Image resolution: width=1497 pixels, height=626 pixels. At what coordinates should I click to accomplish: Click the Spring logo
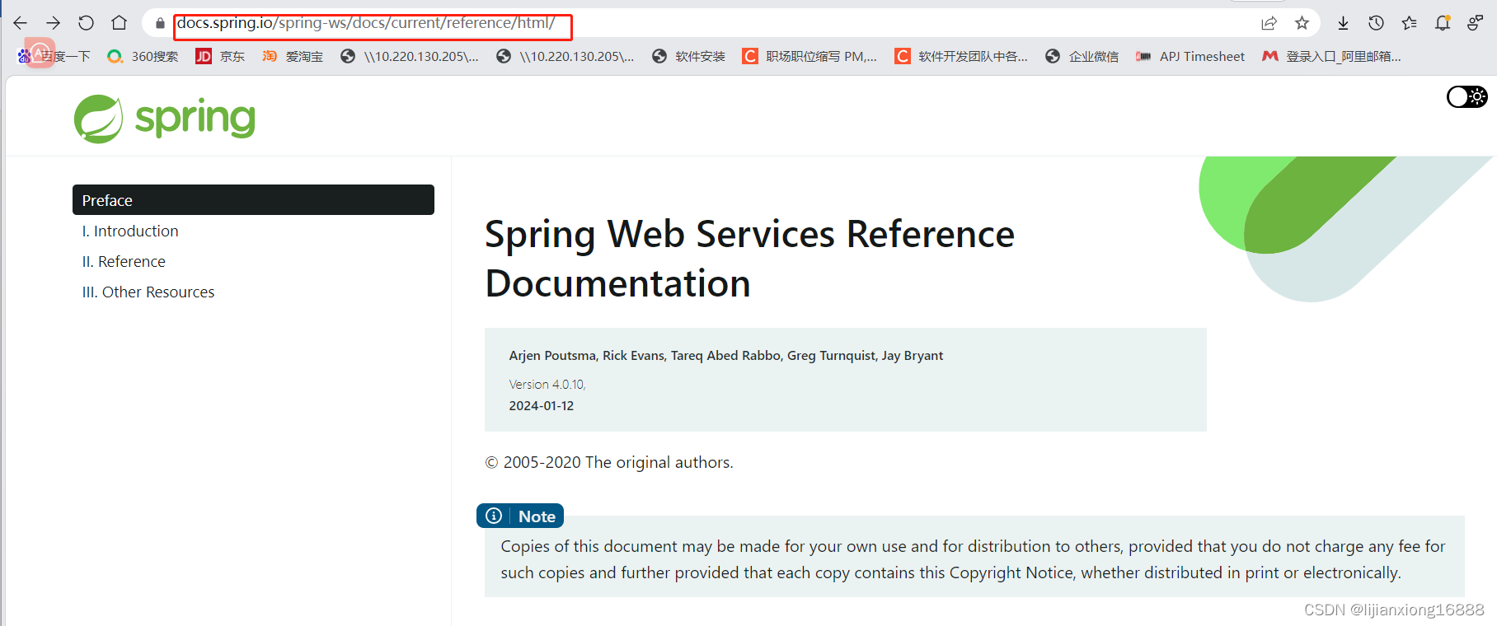[165, 119]
